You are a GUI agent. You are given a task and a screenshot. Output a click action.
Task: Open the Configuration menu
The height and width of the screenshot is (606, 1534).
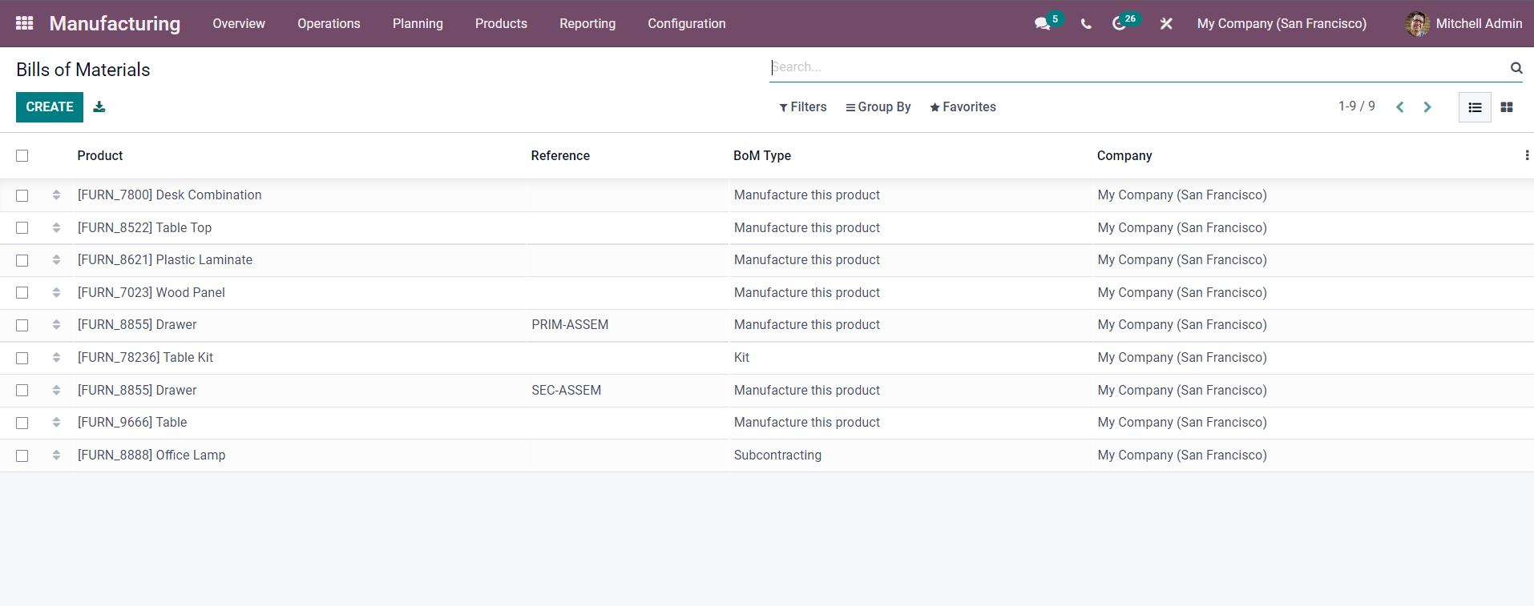click(687, 24)
